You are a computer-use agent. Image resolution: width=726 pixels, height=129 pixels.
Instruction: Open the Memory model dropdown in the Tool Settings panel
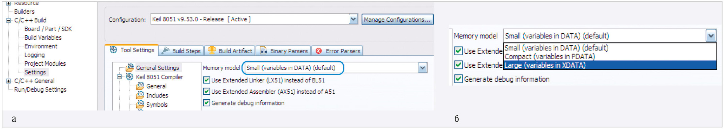point(423,68)
